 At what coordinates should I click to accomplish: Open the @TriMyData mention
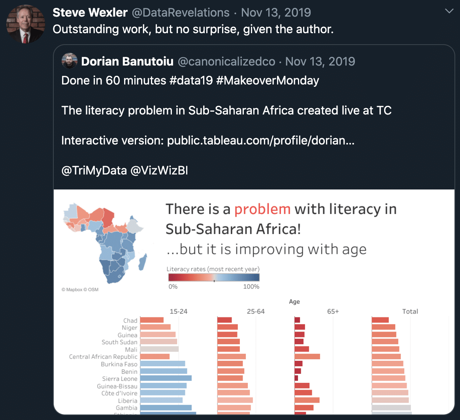(x=94, y=170)
